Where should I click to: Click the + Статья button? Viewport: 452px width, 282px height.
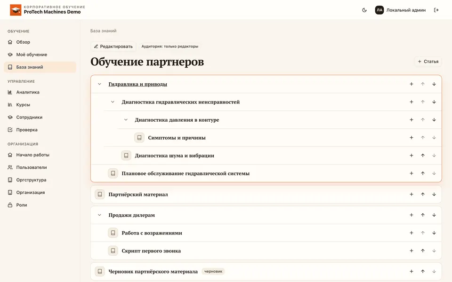tap(428, 61)
